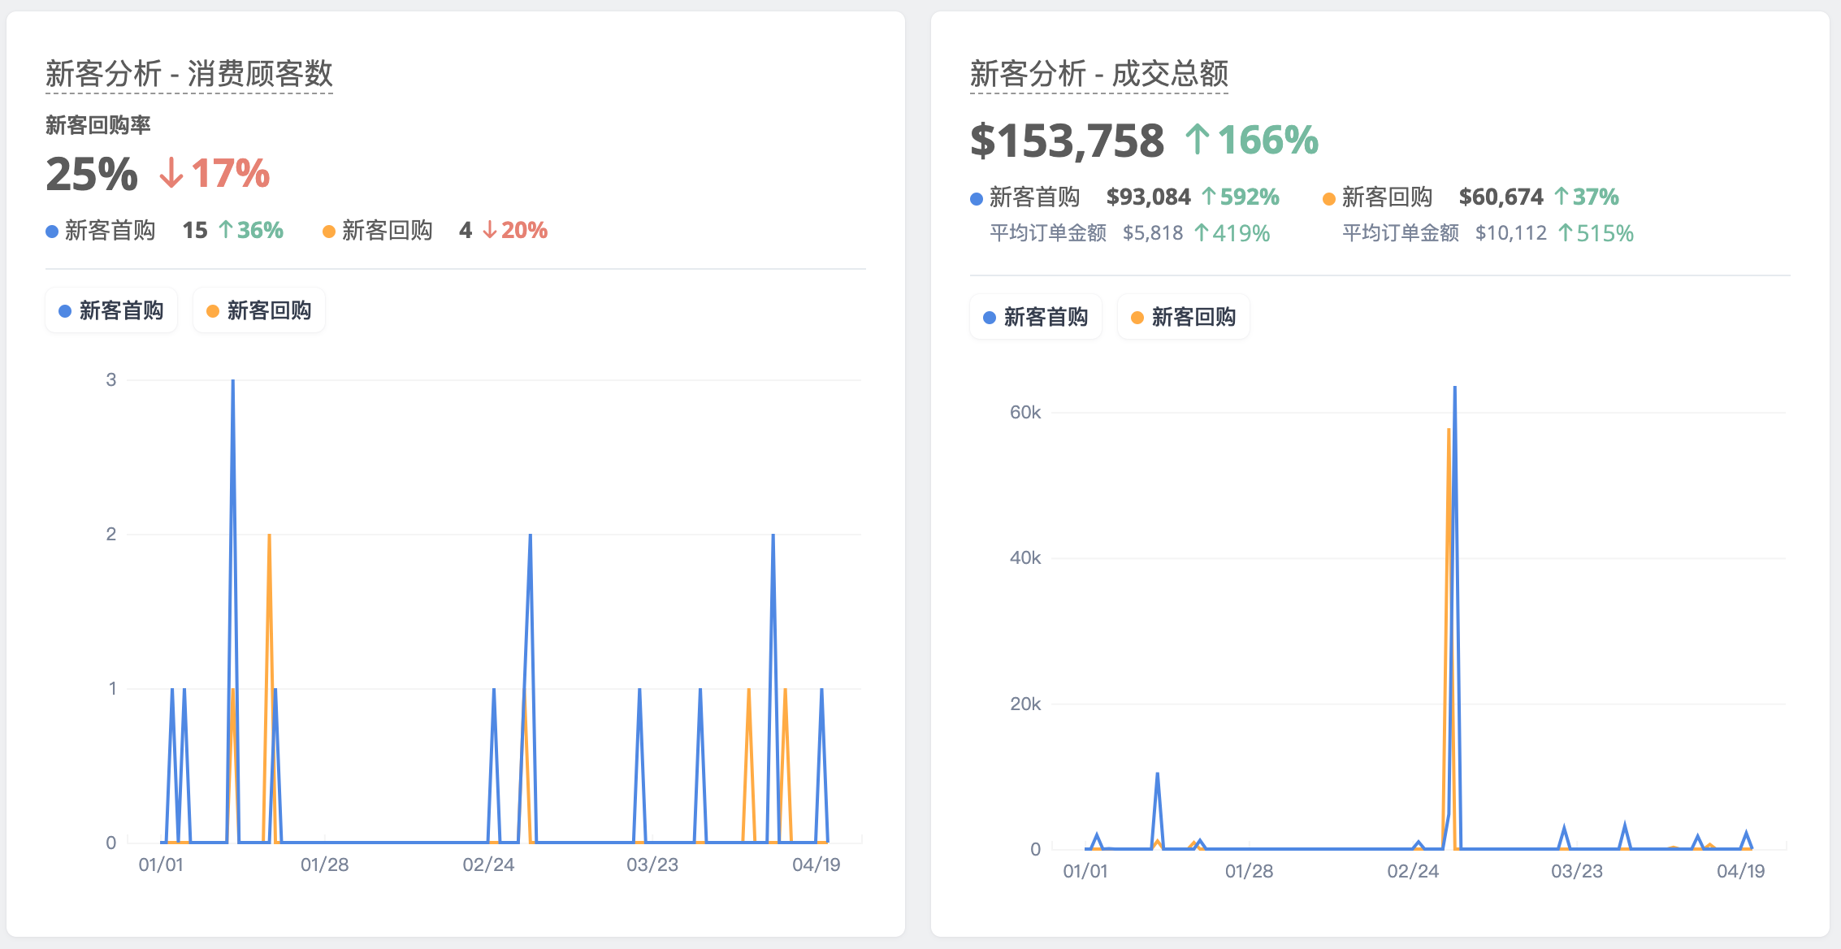Toggle 新客回购 series in 成交总额 chart

(1184, 317)
